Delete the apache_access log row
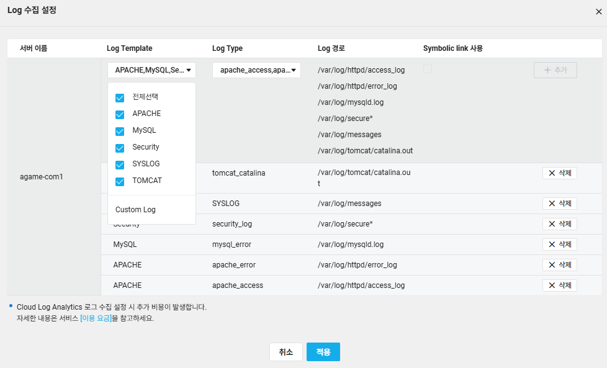607x368 pixels. (x=560, y=285)
